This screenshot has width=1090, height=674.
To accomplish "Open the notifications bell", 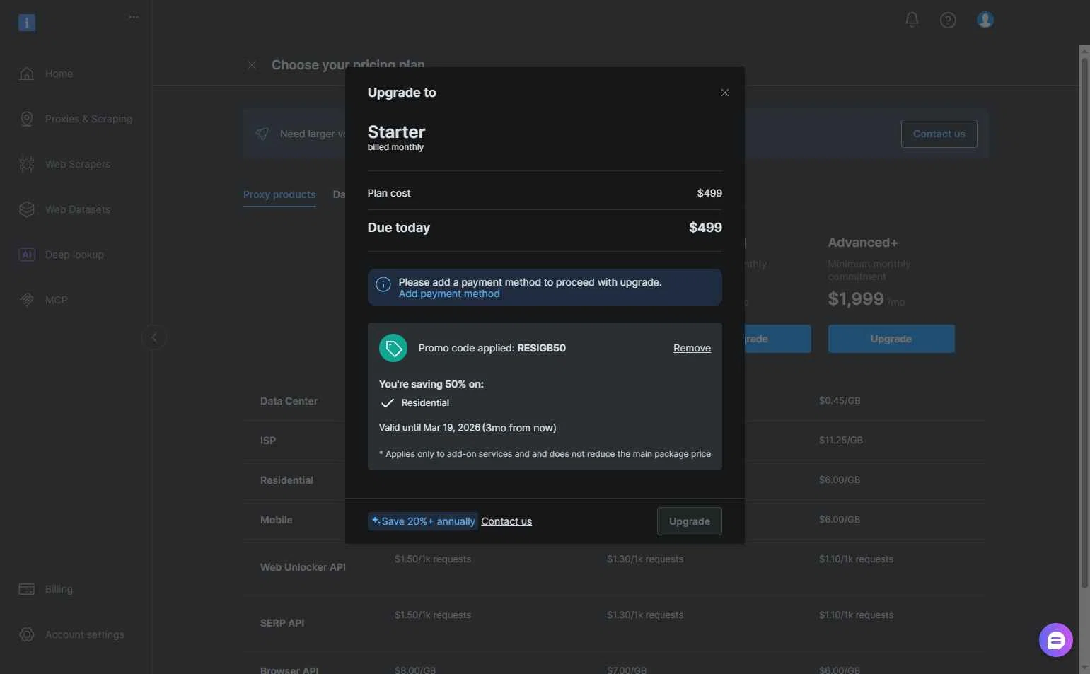I will coord(912,20).
